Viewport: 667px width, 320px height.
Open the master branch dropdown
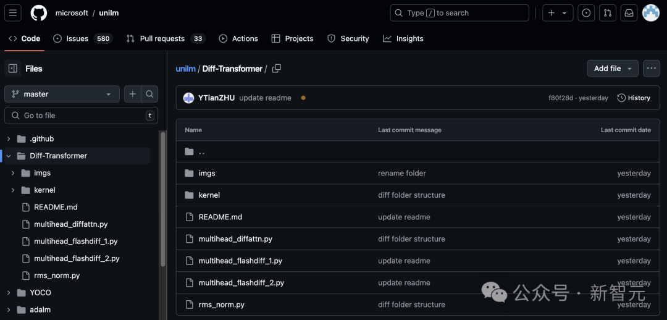click(62, 94)
